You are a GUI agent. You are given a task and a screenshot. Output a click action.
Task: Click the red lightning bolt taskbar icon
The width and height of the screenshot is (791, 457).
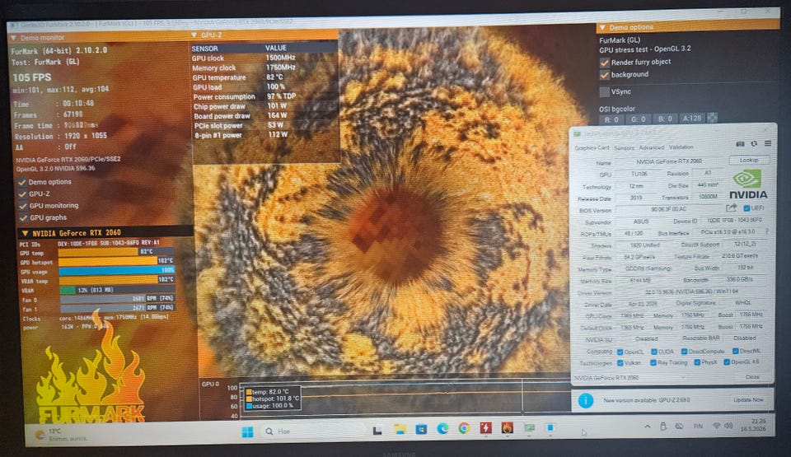click(x=485, y=428)
